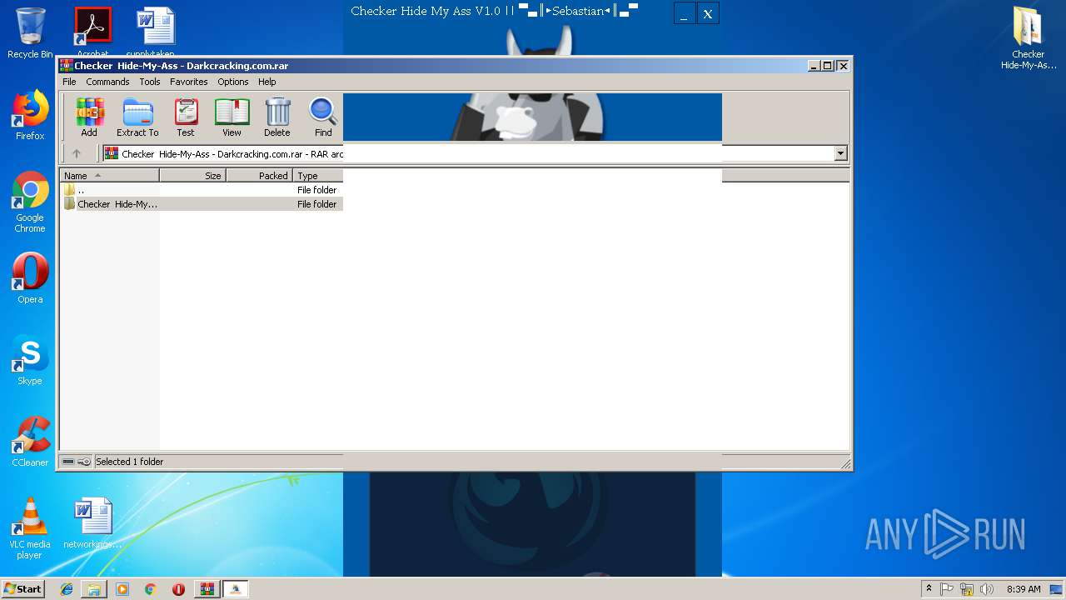This screenshot has width=1066, height=600.
Task: Sort by the Packed column header
Action: click(259, 176)
